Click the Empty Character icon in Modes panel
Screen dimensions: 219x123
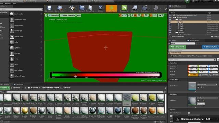point(12,20)
